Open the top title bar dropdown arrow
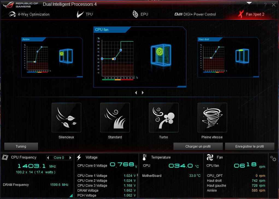This screenshot has width=279, height=199. [x=249, y=3]
